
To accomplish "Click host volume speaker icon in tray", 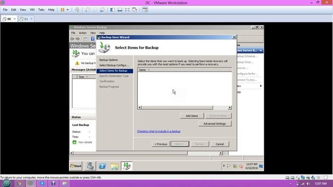I will (x=308, y=183).
